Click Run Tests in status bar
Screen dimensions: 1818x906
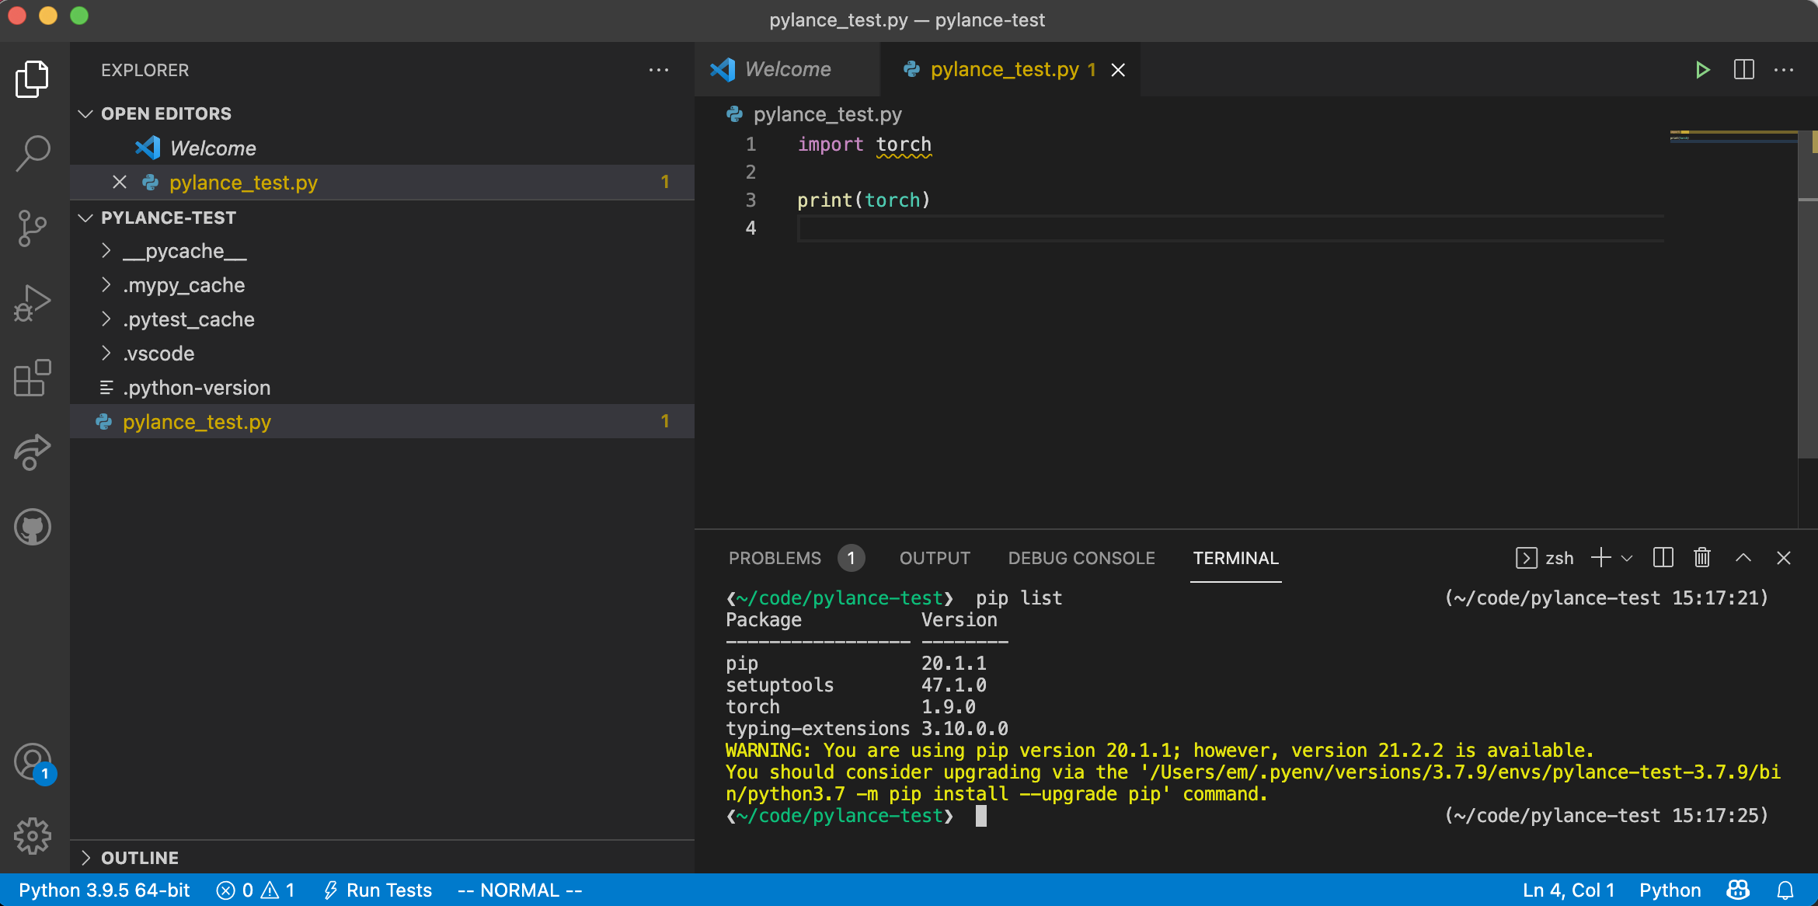click(x=378, y=890)
